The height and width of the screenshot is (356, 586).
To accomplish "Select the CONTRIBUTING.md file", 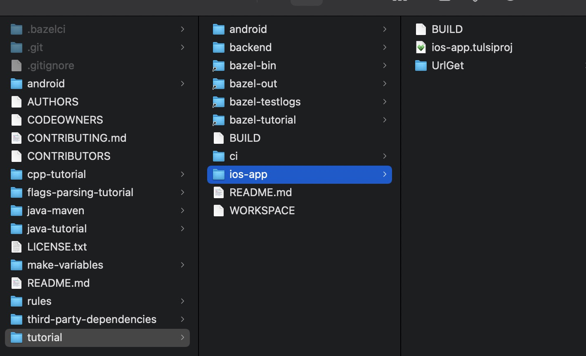I will coord(77,138).
